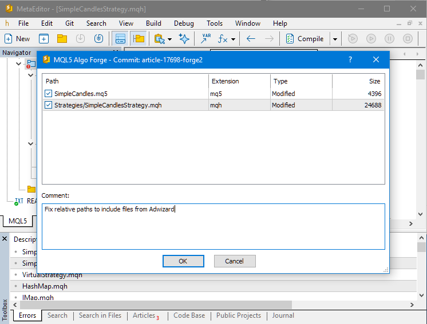Collapse the top Navigator tree node
Screen dimensions: 427x324
click(x=18, y=64)
